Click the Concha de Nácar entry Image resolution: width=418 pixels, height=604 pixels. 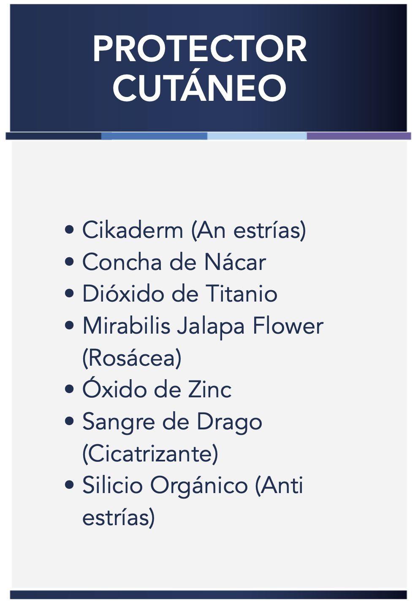174,262
